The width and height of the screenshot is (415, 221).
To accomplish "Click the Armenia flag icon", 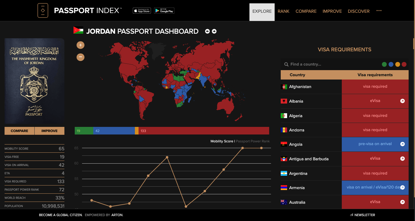I will [x=284, y=188].
